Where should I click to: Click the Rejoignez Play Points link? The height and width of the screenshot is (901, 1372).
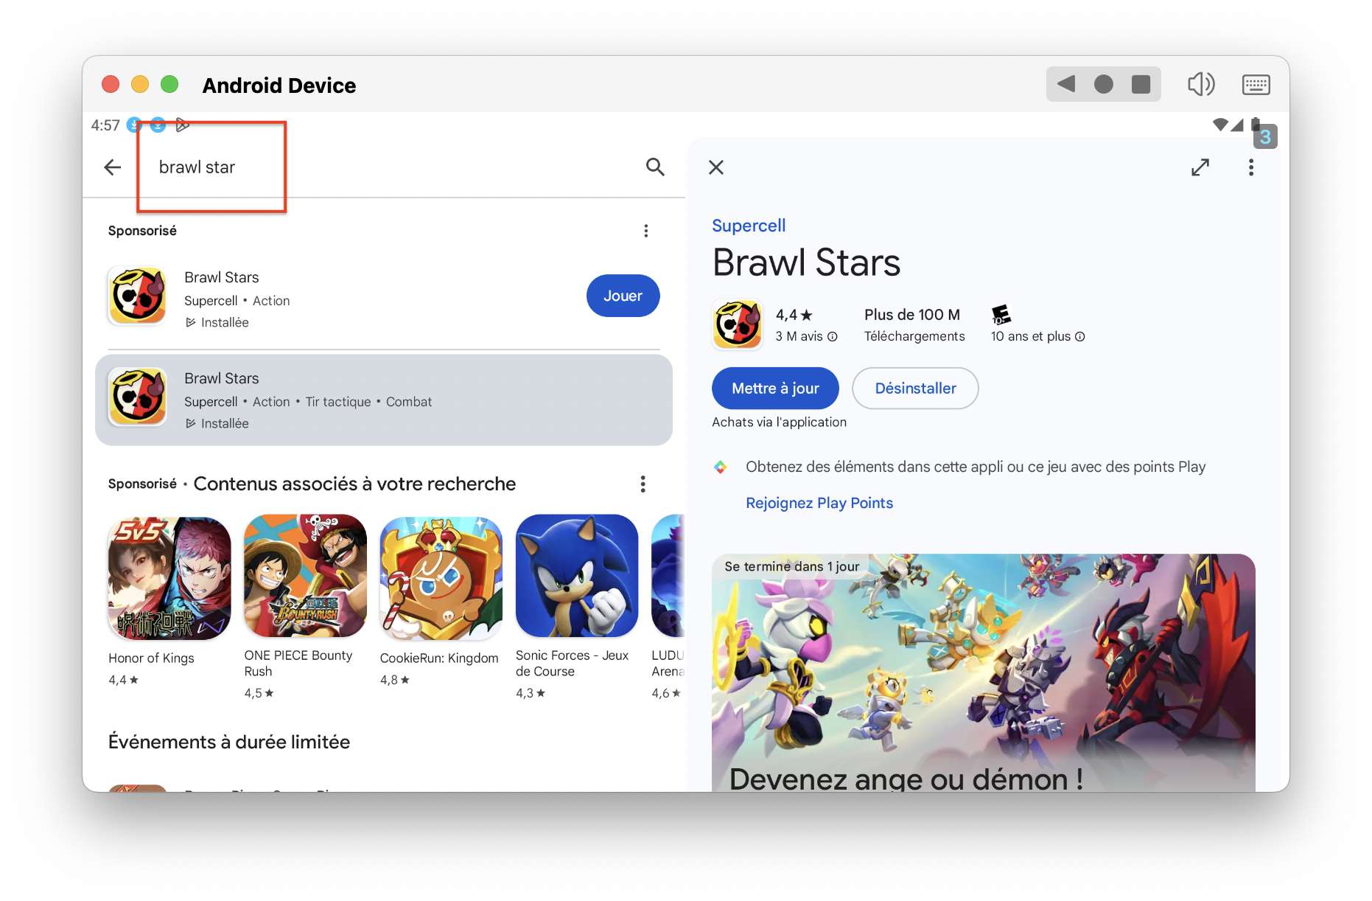pyautogui.click(x=819, y=503)
